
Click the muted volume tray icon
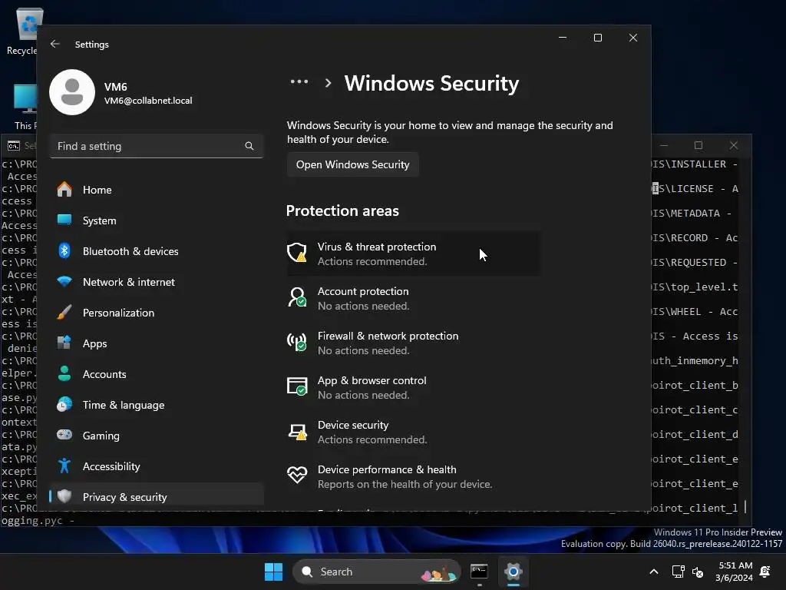697,572
